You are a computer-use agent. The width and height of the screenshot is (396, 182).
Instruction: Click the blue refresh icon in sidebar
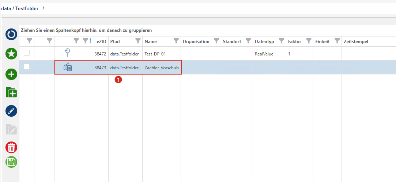point(11,34)
